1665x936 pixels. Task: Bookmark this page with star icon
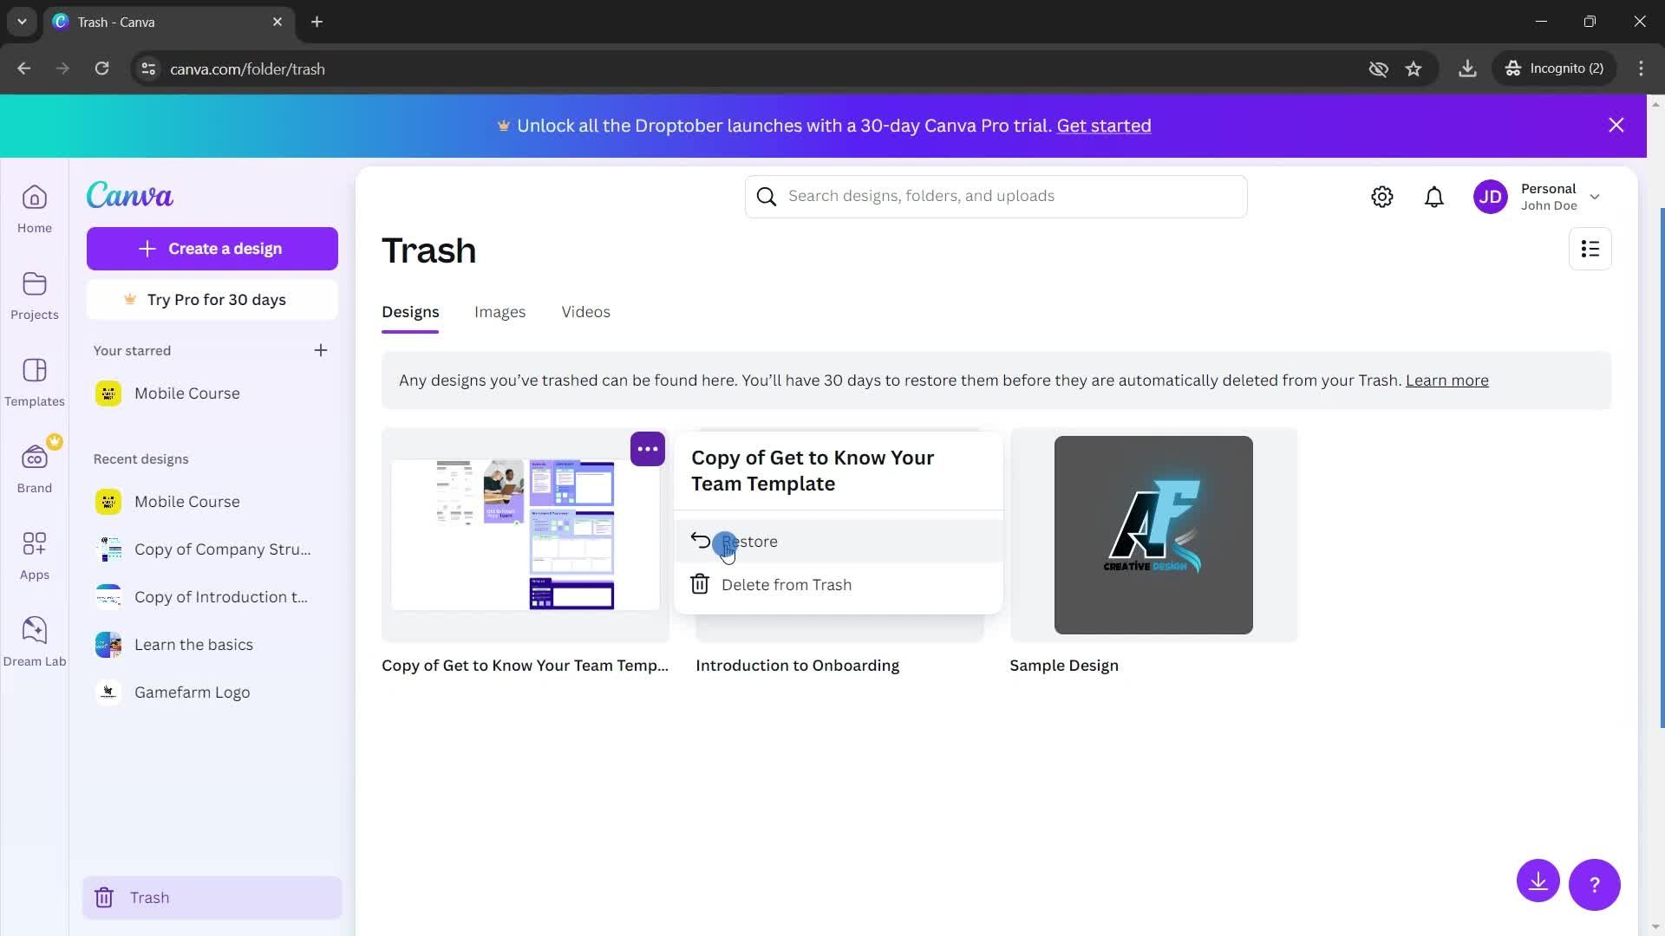1414,68
